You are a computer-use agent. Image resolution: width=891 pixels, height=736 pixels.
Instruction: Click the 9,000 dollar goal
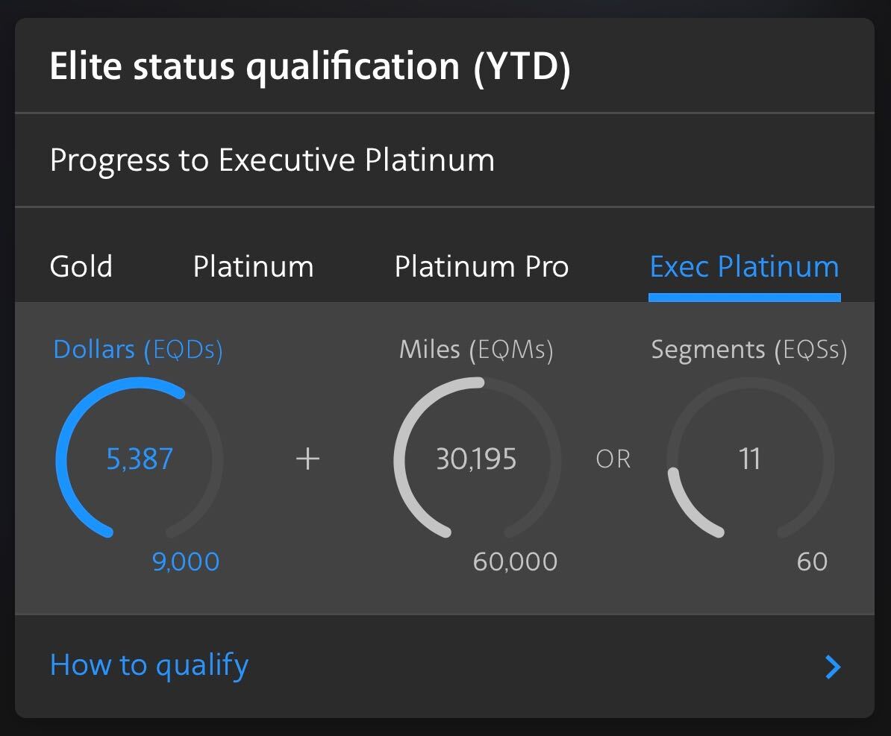pos(186,561)
